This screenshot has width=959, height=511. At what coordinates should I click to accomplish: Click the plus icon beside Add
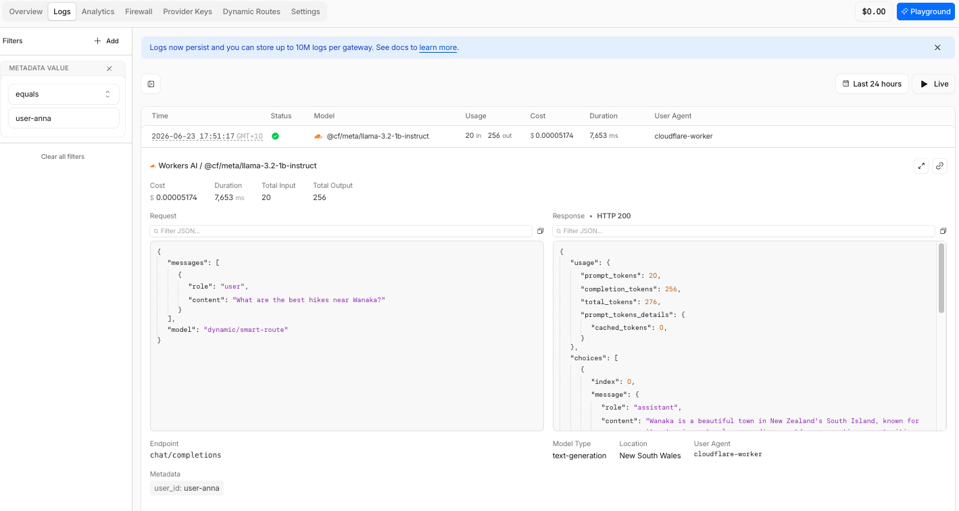click(98, 41)
